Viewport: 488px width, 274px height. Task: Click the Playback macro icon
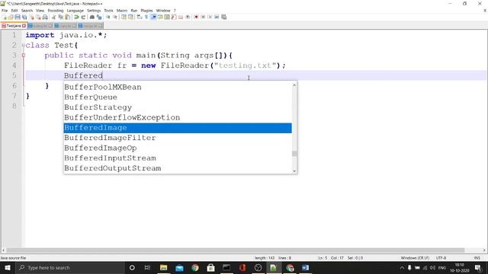pyautogui.click(x=210, y=17)
